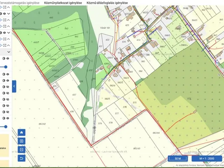Open the Közműnyilatkozat igénylése tab

(x=63, y=2)
